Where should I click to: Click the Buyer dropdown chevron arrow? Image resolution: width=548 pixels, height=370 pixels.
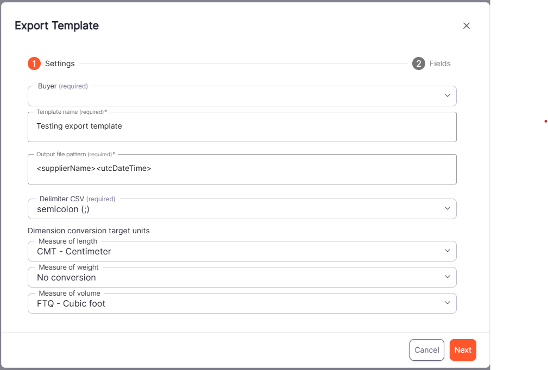[448, 95]
